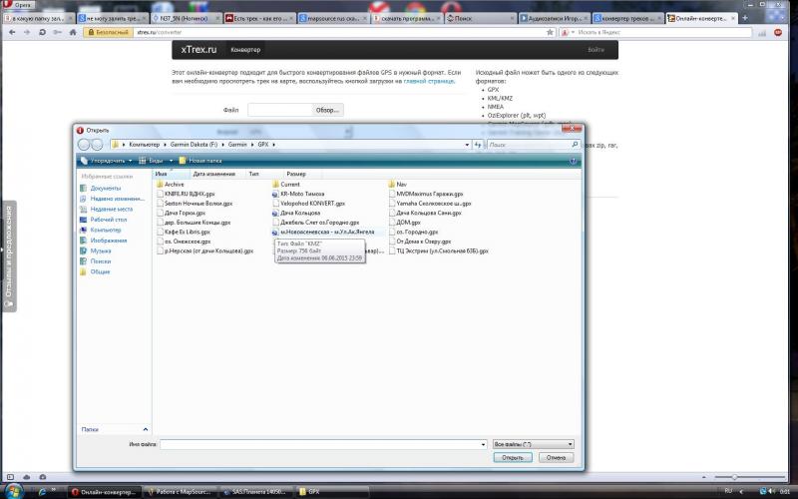Click the Windows Start orb

click(13, 491)
